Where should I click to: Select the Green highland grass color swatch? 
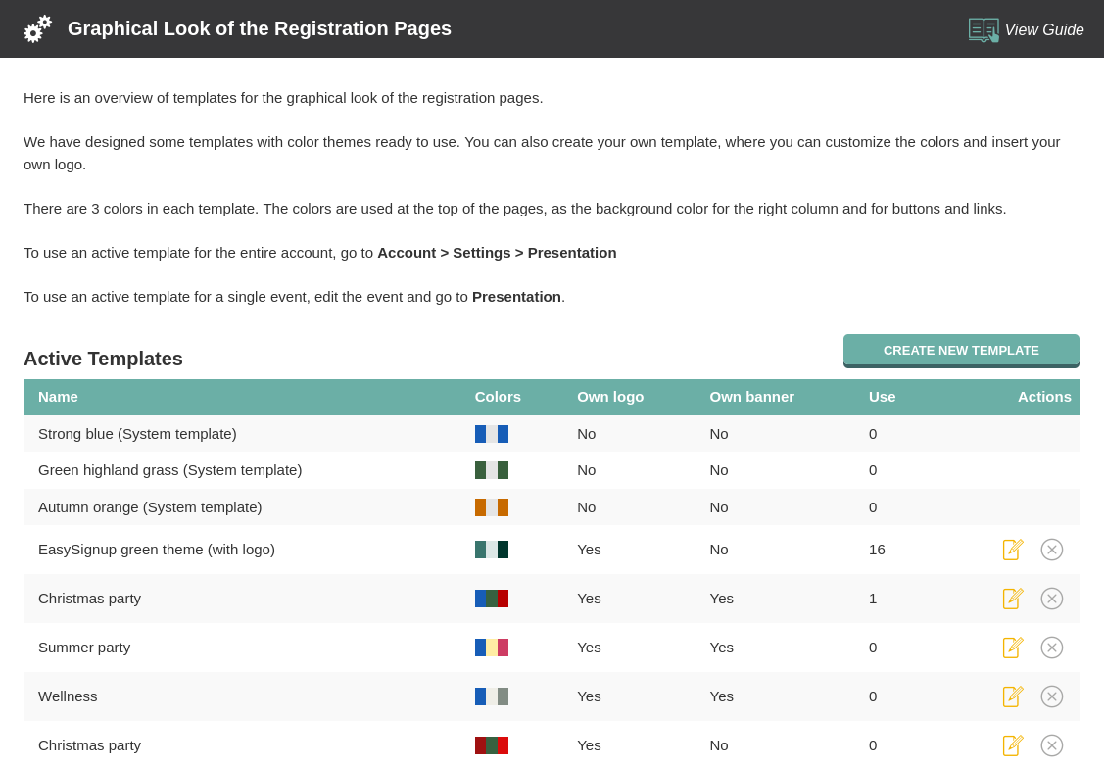tap(492, 470)
